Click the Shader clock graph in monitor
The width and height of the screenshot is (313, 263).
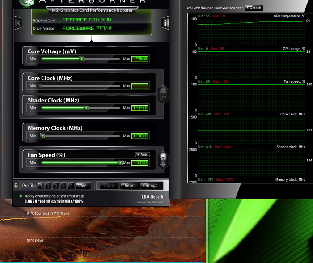pos(251,163)
